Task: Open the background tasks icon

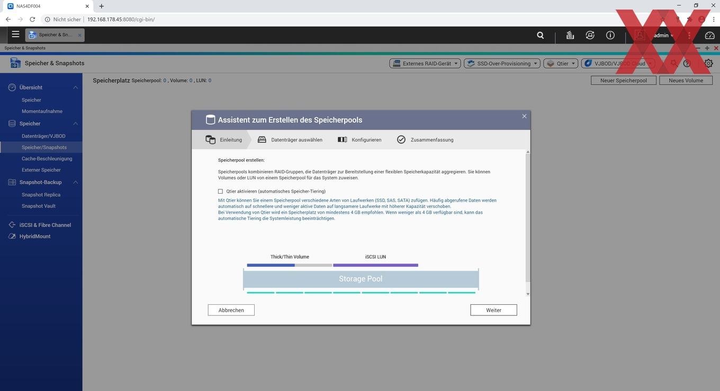Action: 570,35
